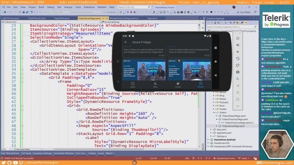The height and width of the screenshot is (165, 294).
Task: Select VideoDetailsPage.xaml in Solution Explorer
Action: click(234, 116)
